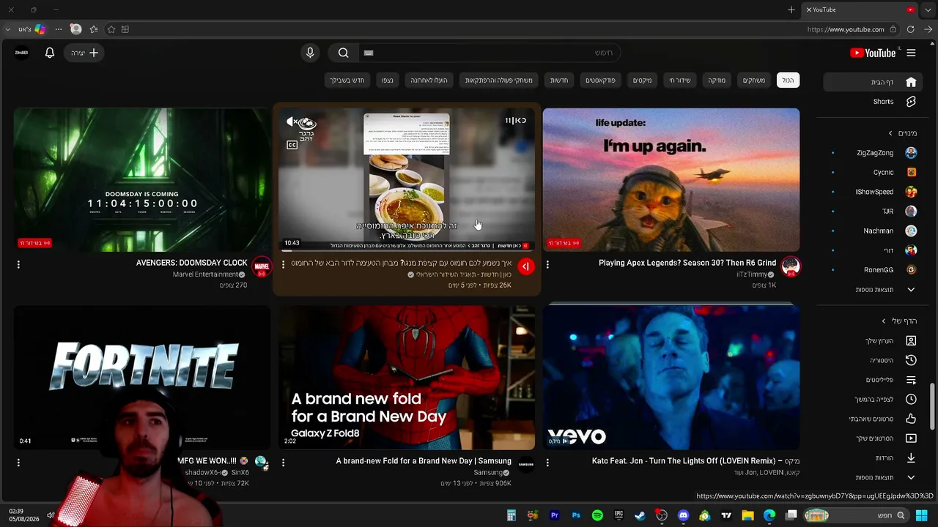Select the שידור חי filter chip
This screenshot has height=527, width=938.
[679, 81]
